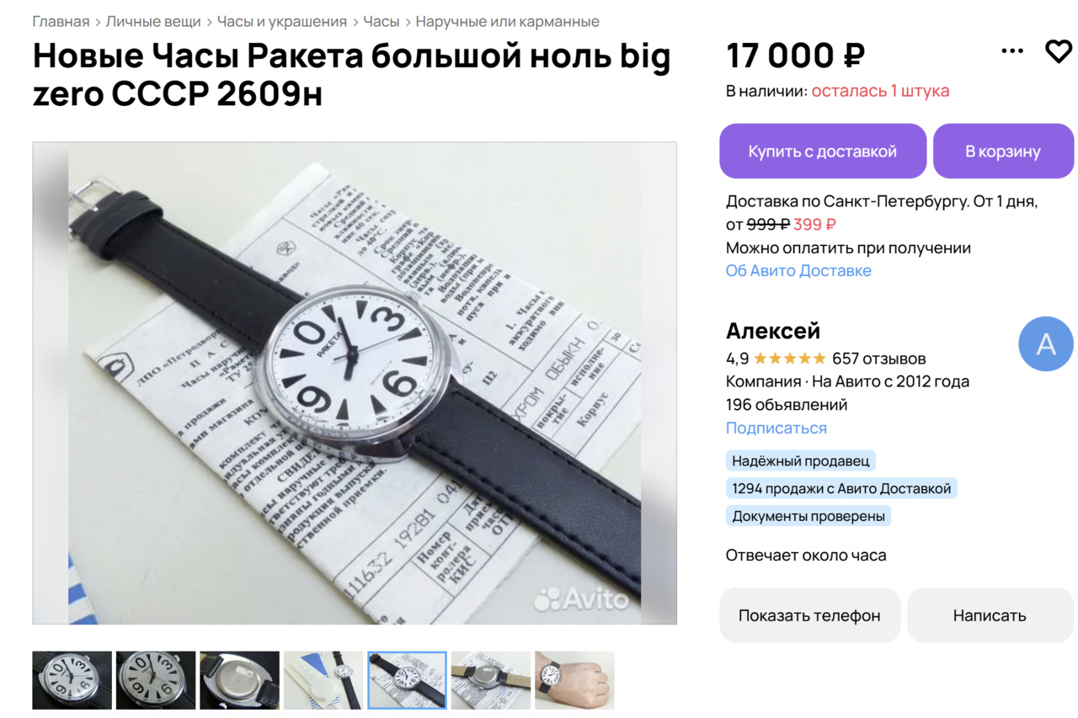
Task: Click seller avatar with letter A
Action: [1046, 343]
